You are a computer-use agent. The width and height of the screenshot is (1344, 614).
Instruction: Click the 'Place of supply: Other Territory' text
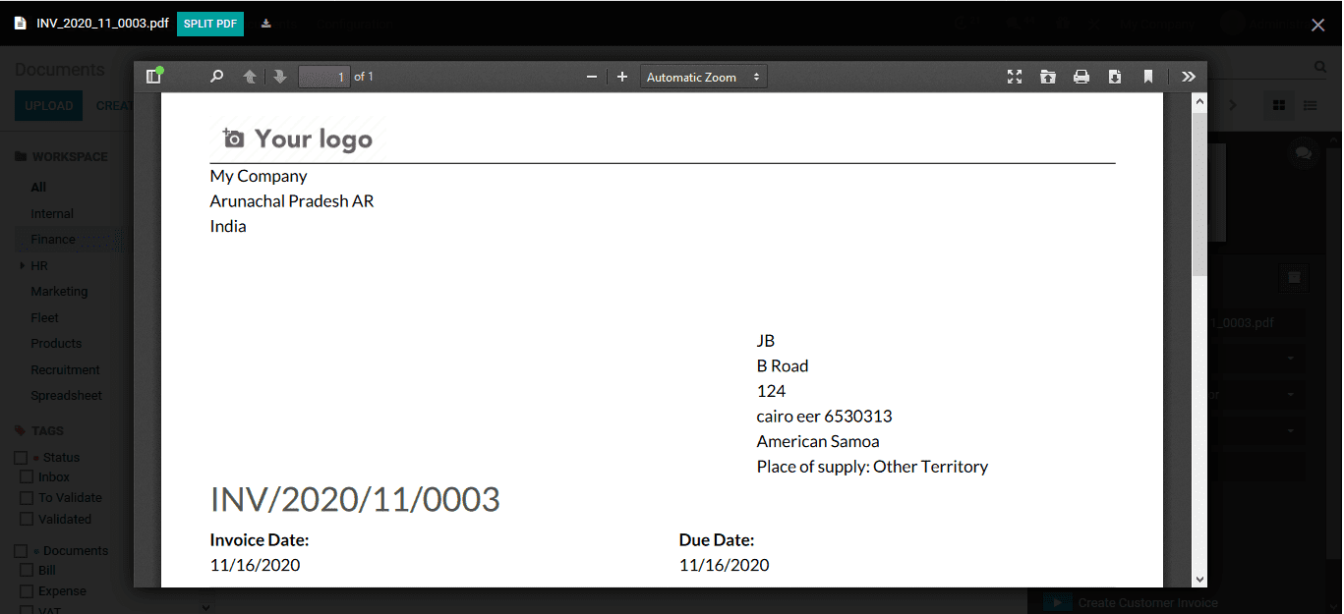[872, 467]
